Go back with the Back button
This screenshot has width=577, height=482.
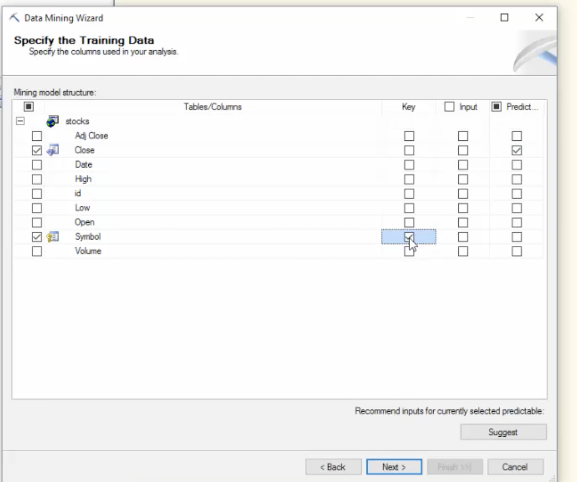(333, 467)
